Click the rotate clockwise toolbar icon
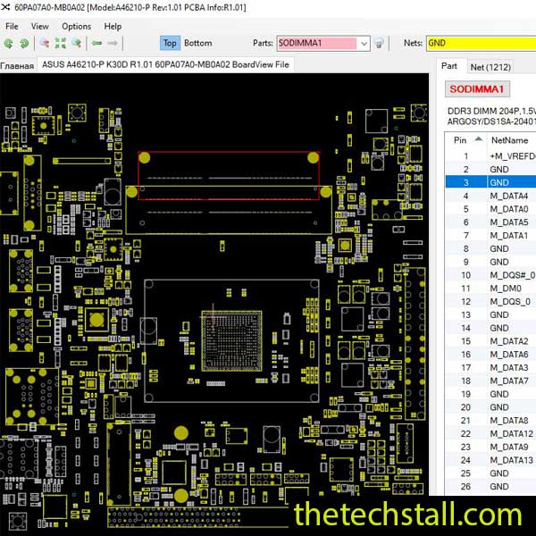Viewport: 536px width, 536px height. point(25,43)
